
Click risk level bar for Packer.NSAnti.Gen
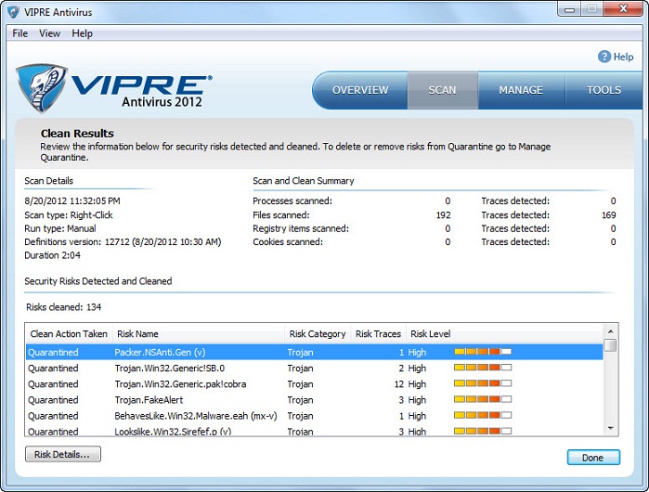point(483,352)
